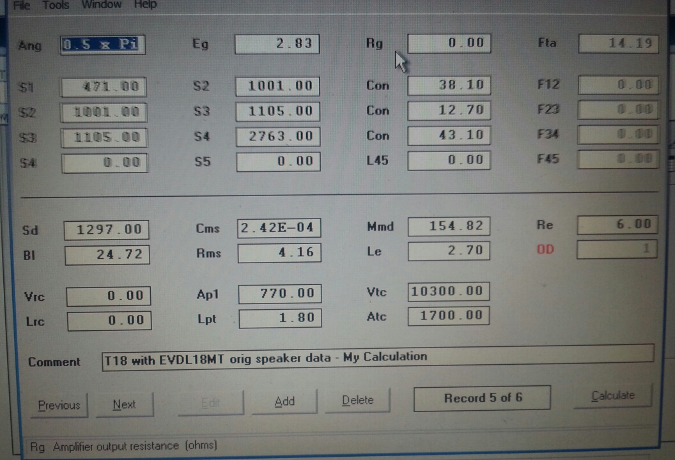Edit the Le field showing 2.70
The image size is (675, 460).
click(x=449, y=251)
